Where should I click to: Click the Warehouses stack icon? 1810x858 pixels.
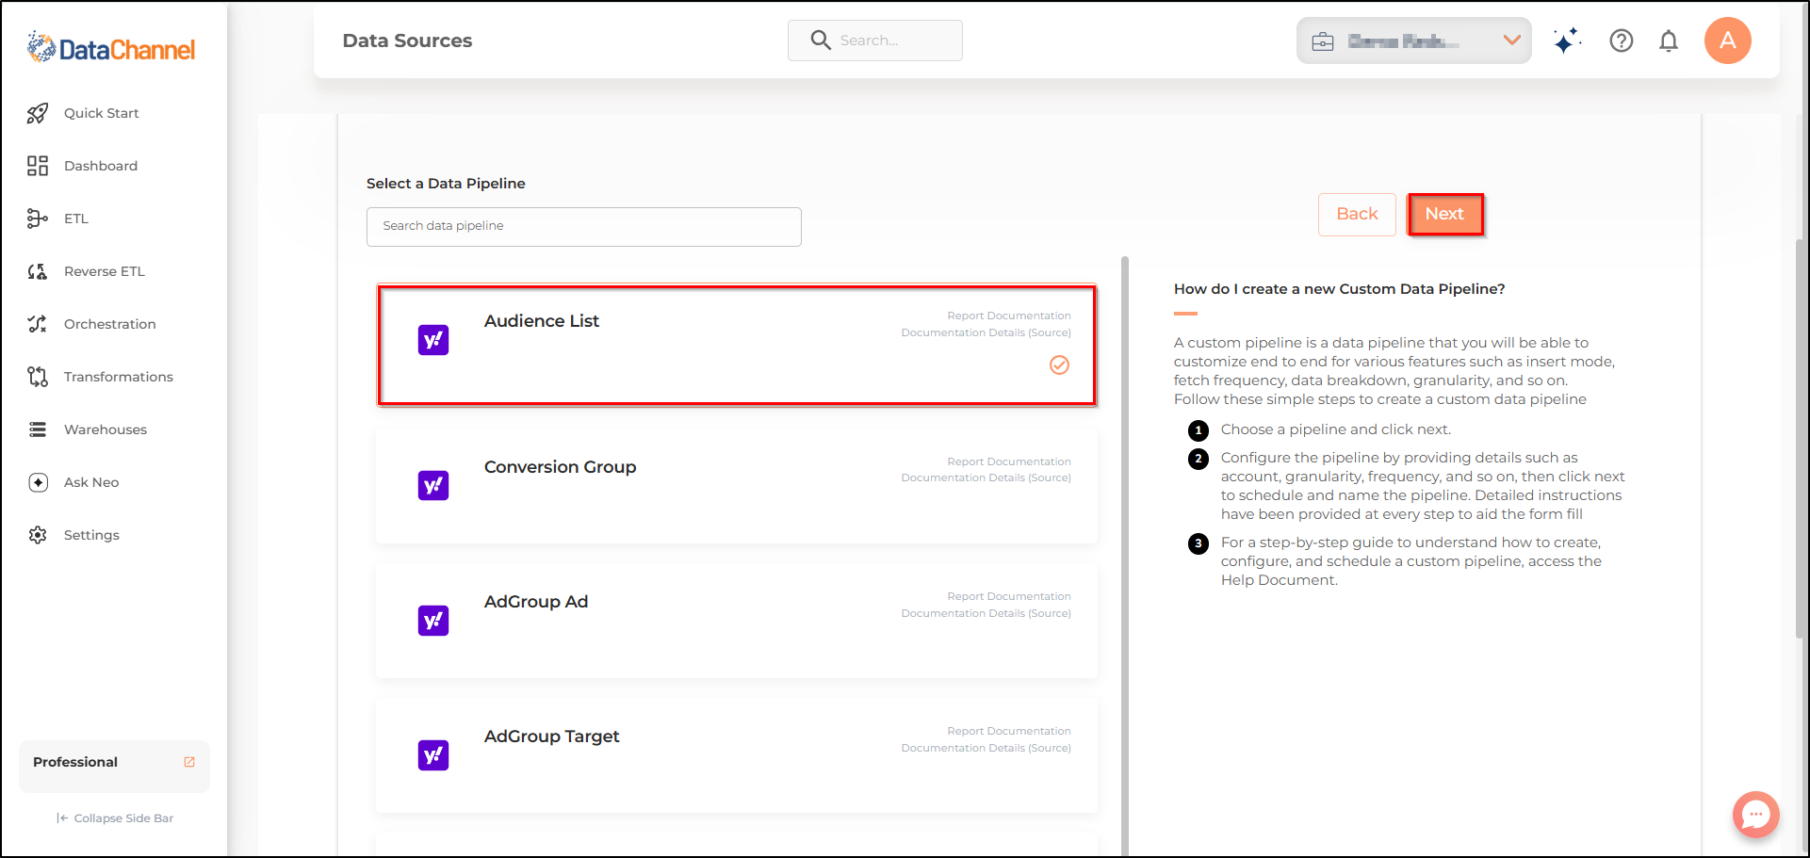pos(38,429)
